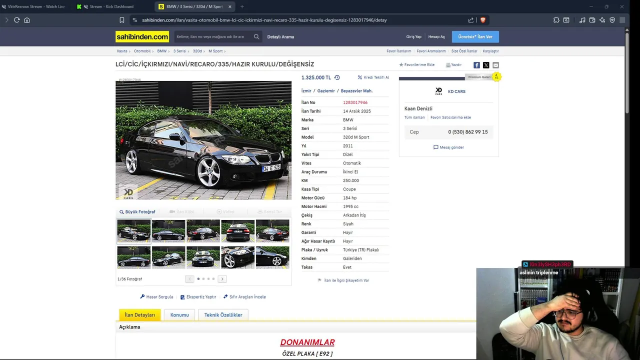This screenshot has height=360, width=640.
Task: Click Hesap Aç
Action: coord(436,37)
